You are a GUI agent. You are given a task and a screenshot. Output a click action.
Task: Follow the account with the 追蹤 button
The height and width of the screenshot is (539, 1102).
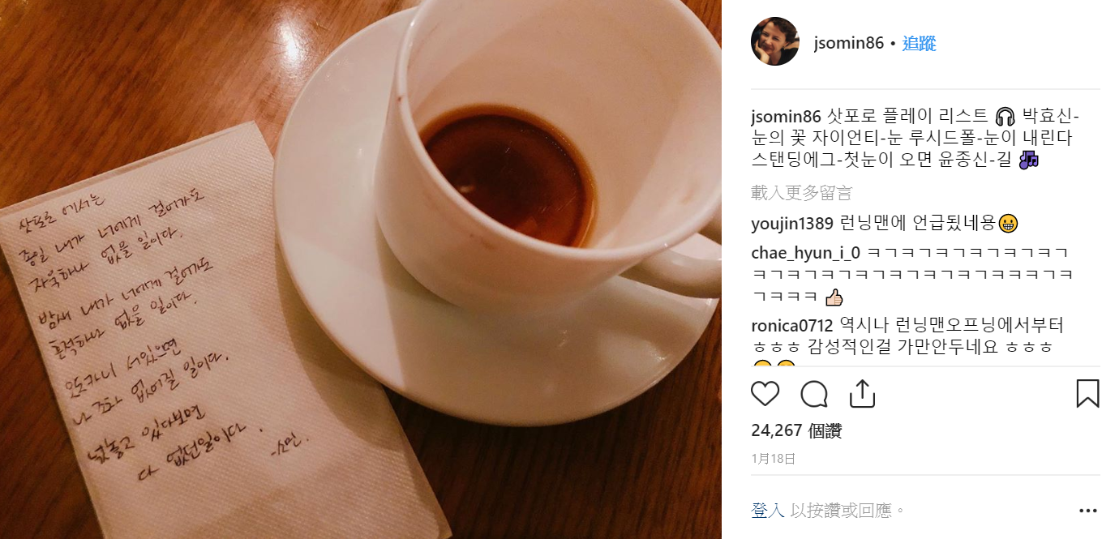[920, 43]
